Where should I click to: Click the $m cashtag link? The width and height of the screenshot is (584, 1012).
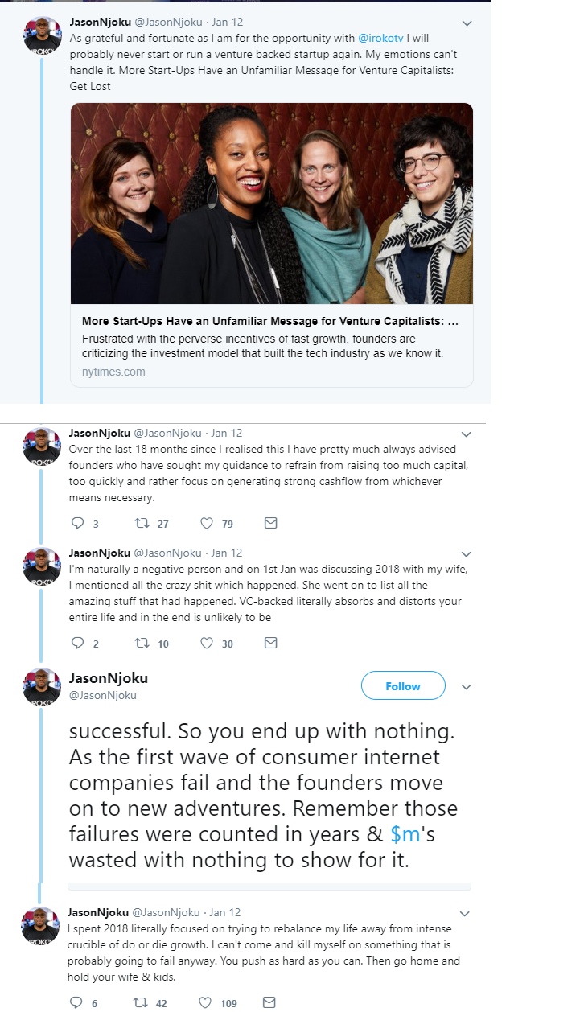406,833
